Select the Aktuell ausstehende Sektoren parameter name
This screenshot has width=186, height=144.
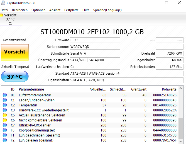coord(42,115)
